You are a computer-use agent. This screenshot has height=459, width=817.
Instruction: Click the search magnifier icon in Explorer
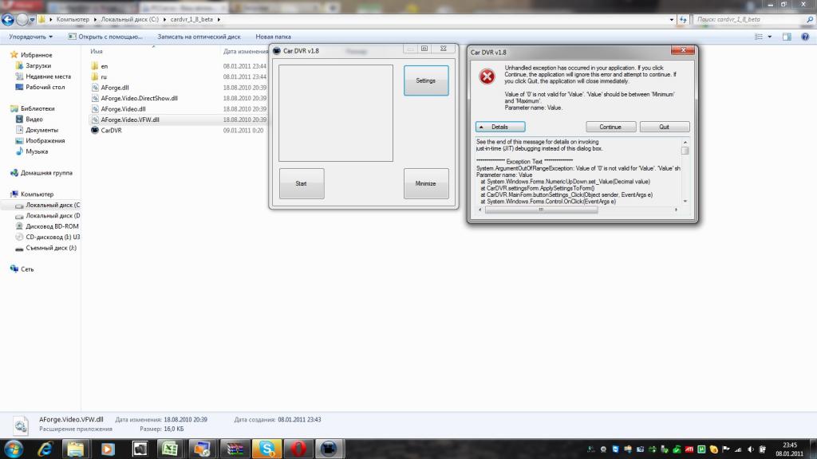coord(810,20)
